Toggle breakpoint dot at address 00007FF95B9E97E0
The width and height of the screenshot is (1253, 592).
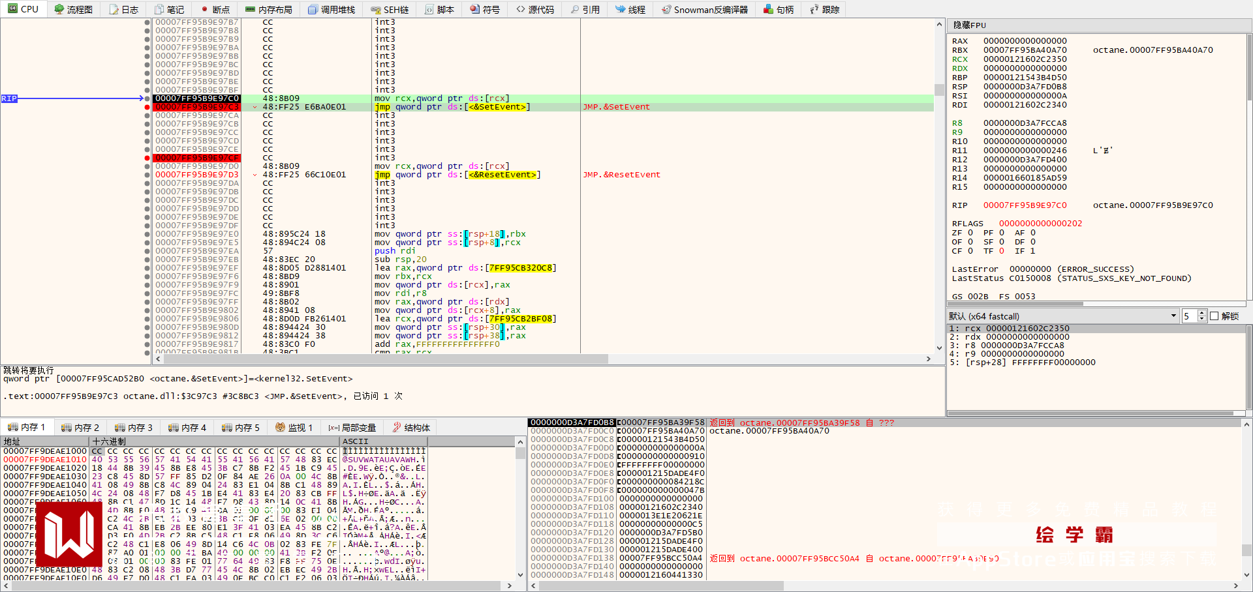[x=147, y=234]
